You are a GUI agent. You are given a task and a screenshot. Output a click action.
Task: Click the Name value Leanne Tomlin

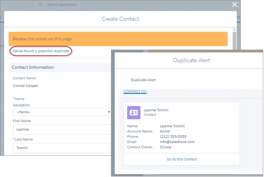pyautogui.click(x=172, y=126)
